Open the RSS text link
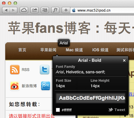 click(25, 70)
